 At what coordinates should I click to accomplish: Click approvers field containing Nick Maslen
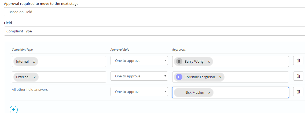(x=230, y=92)
